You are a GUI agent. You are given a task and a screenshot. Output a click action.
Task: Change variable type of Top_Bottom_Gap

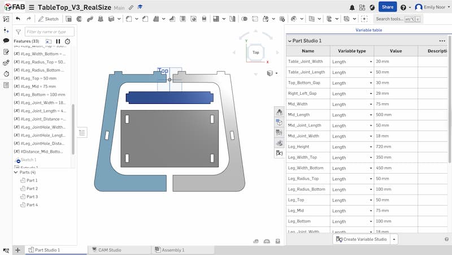point(352,83)
